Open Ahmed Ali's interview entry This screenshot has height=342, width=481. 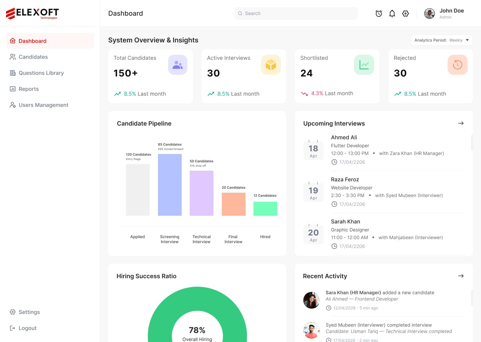pos(384,150)
